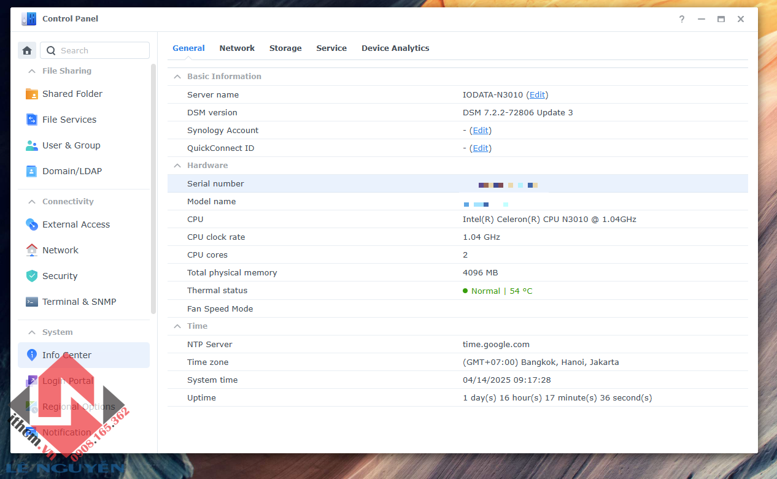Collapse the Hardware group
This screenshot has width=777, height=479.
pos(177,166)
